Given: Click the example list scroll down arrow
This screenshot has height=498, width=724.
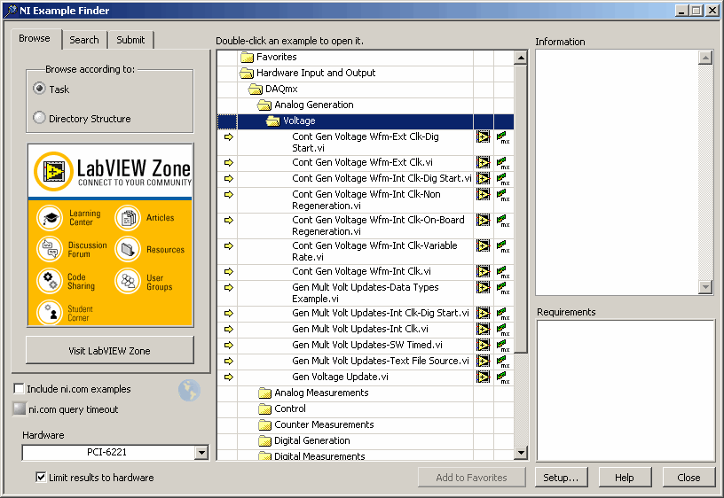Looking at the screenshot, I should [521, 453].
